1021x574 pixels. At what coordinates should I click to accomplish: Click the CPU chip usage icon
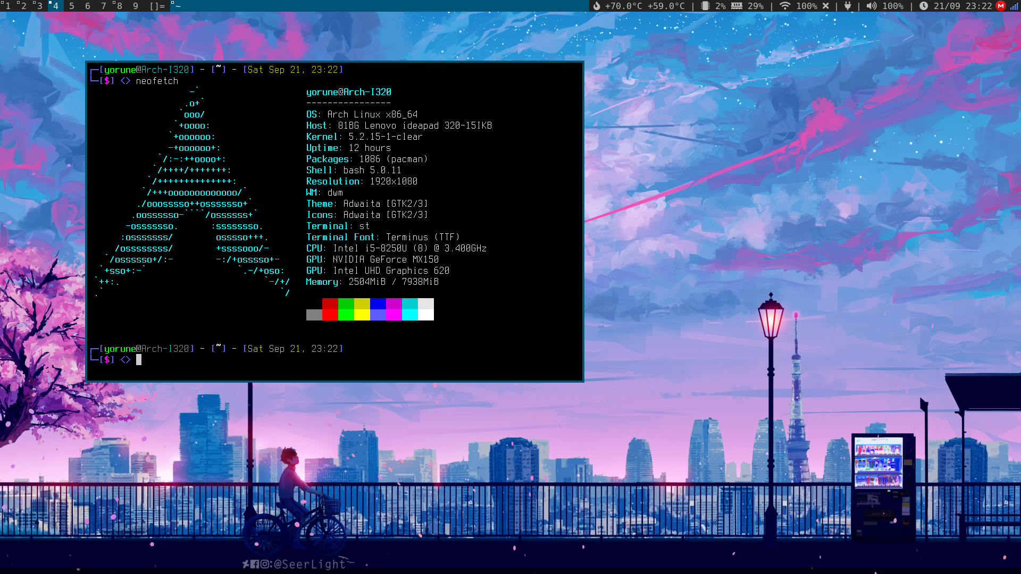tap(705, 6)
